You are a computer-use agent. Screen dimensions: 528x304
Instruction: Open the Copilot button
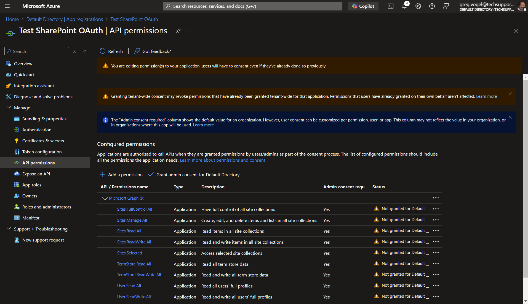363,6
